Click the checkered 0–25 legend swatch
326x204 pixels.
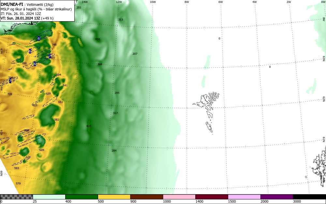(16, 197)
